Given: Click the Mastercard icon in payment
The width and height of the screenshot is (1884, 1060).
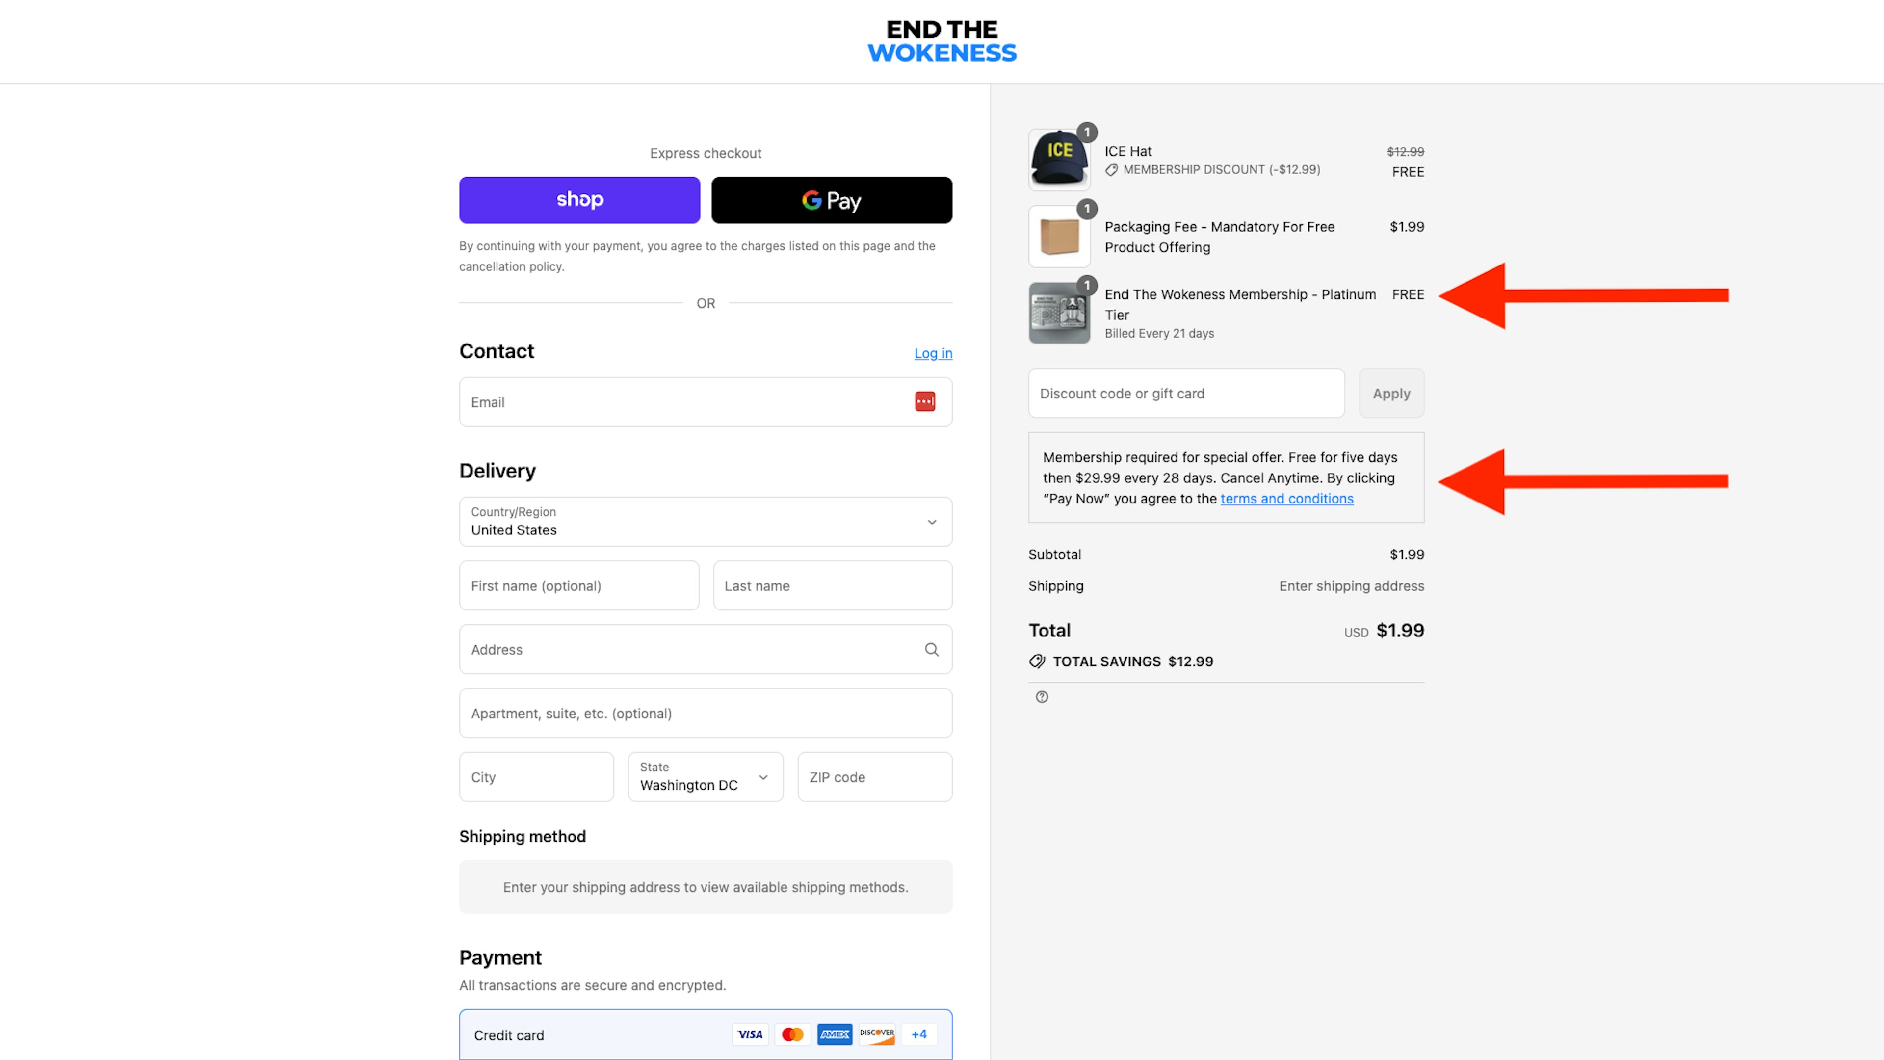Looking at the screenshot, I should pos(792,1034).
